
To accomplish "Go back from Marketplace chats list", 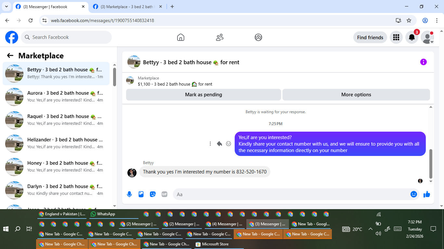I will (x=10, y=55).
